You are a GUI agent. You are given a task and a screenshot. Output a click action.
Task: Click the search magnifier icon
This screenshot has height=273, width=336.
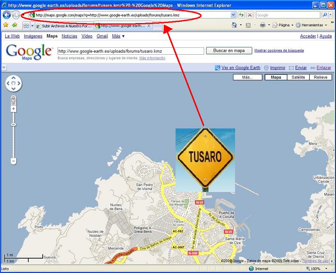click(x=325, y=15)
